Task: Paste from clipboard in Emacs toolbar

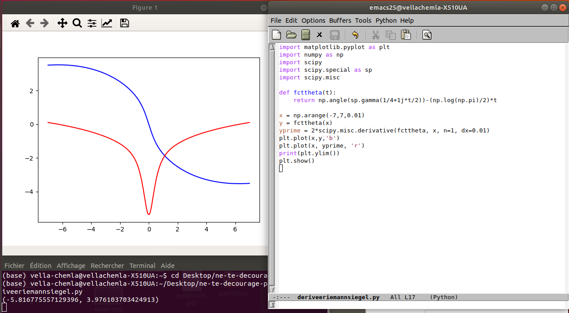Action: [x=406, y=35]
